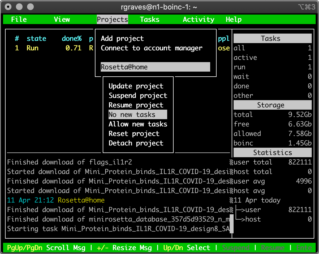Click the Statistics panel header
This screenshot has width=319, height=254.
272,153
